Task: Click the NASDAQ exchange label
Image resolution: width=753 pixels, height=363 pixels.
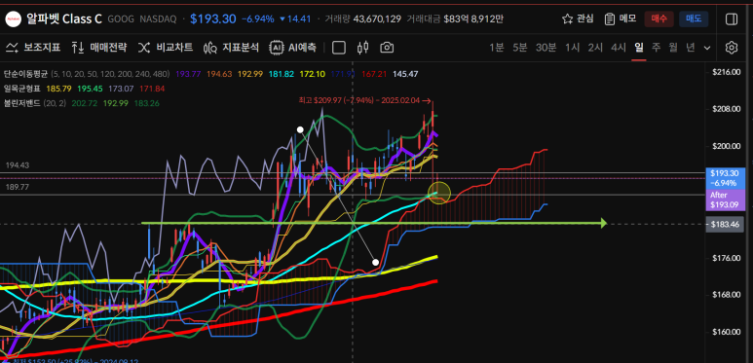Action: click(x=158, y=19)
